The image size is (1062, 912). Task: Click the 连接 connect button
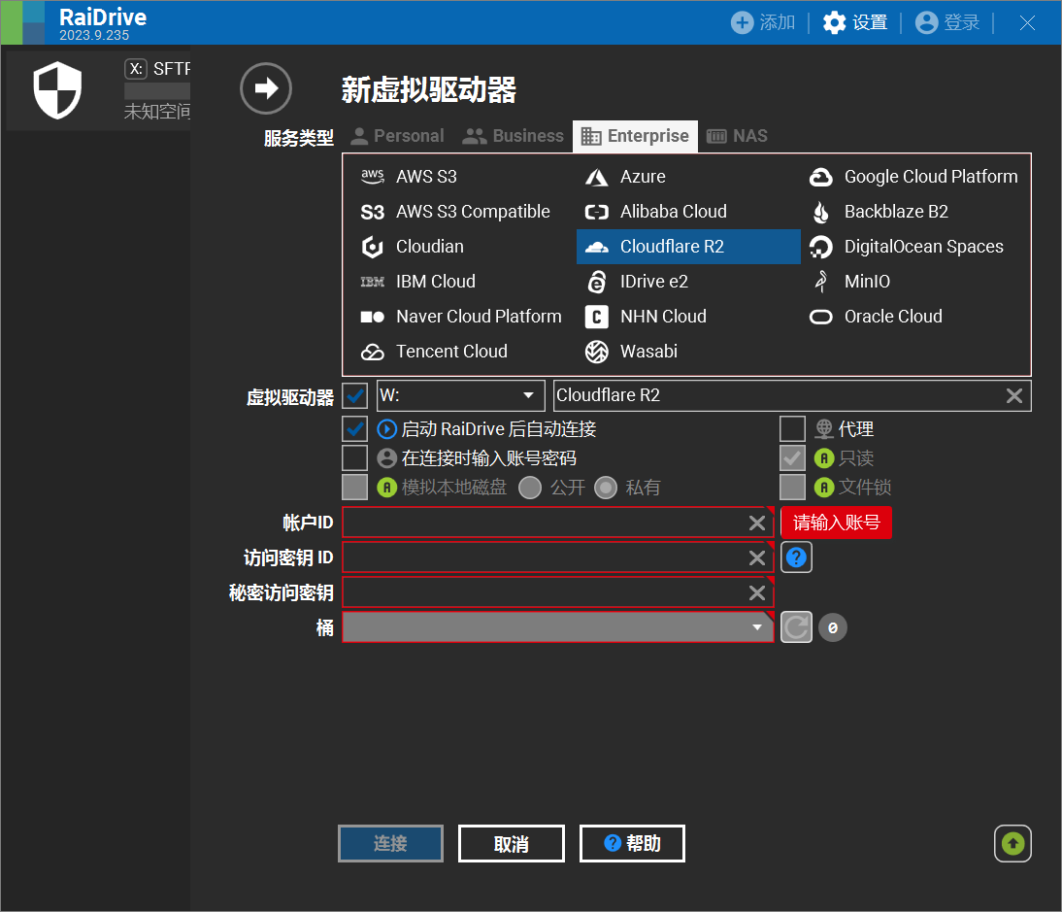391,844
